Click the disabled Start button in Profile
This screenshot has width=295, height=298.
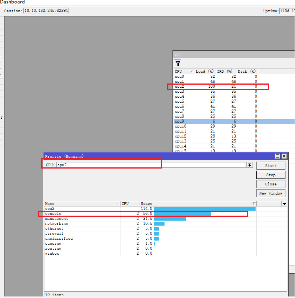[271, 165]
